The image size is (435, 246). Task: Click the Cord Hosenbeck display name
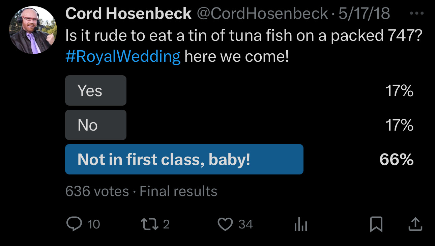point(128,14)
